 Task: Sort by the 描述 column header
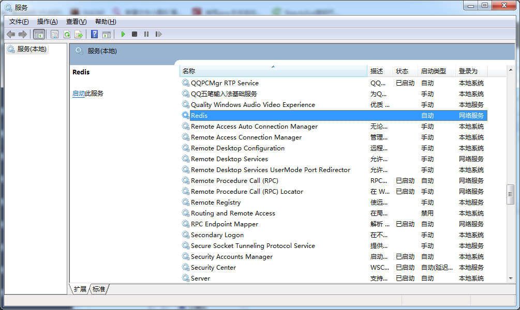pyautogui.click(x=380, y=71)
